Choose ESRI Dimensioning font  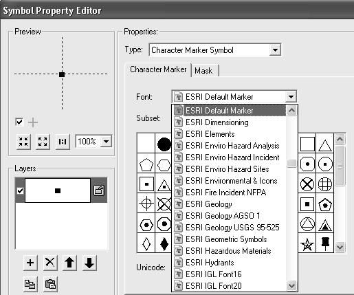(x=229, y=122)
